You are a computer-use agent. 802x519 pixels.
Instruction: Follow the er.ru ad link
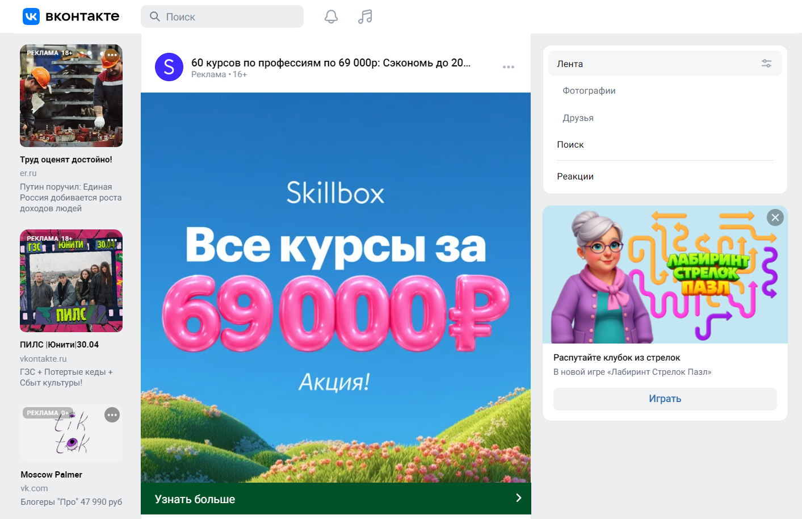[x=28, y=173]
